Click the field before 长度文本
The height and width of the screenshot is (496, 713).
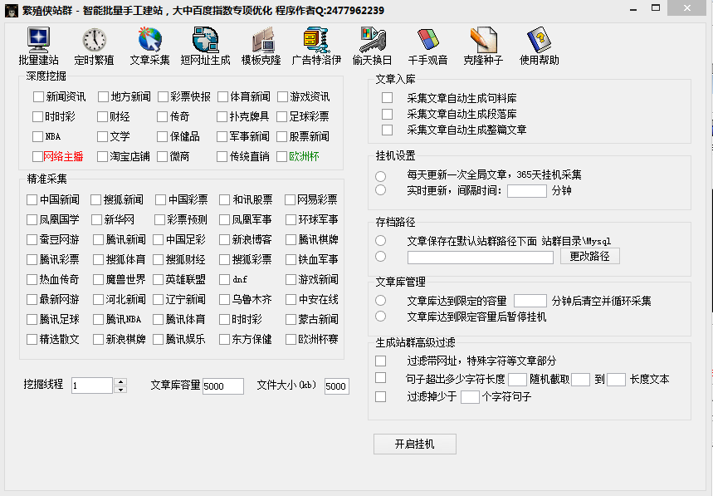tap(616, 379)
